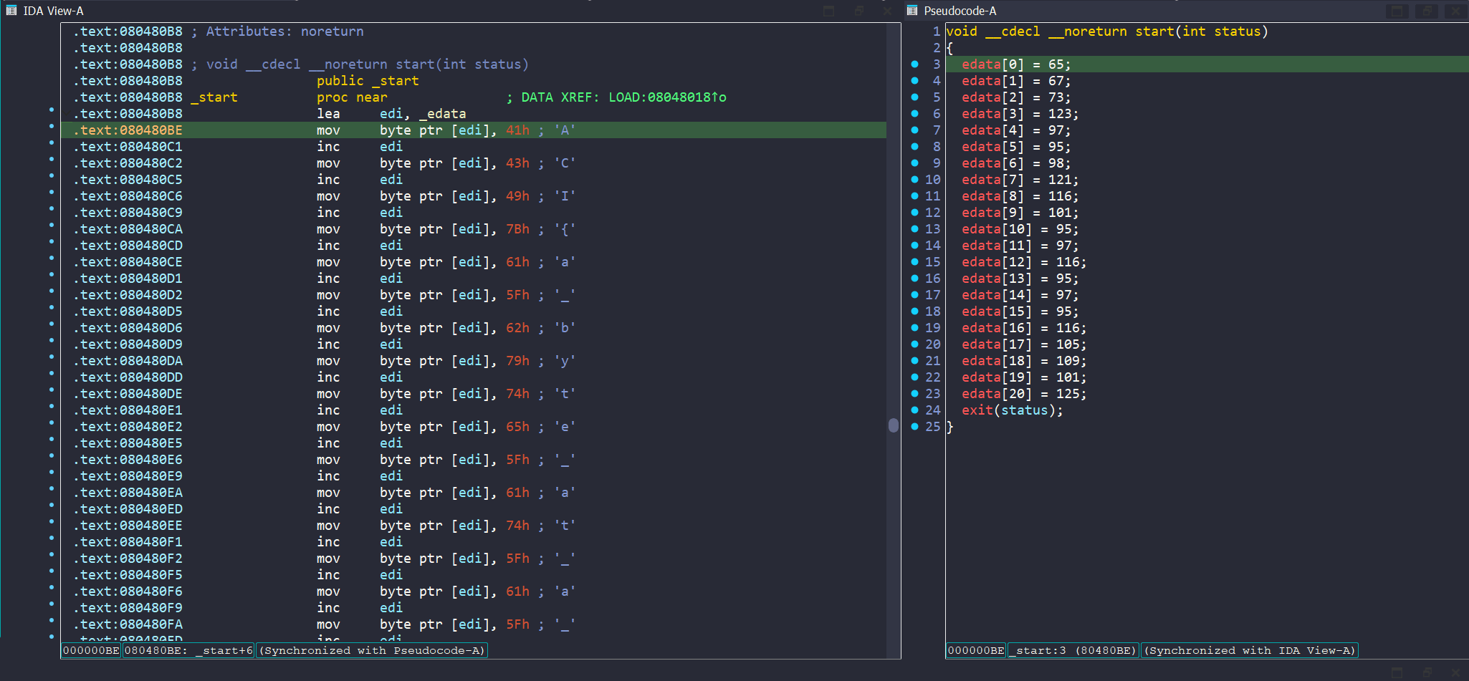The width and height of the screenshot is (1469, 681).
Task: Select address .text:080480BE in disassembly
Action: 128,130
